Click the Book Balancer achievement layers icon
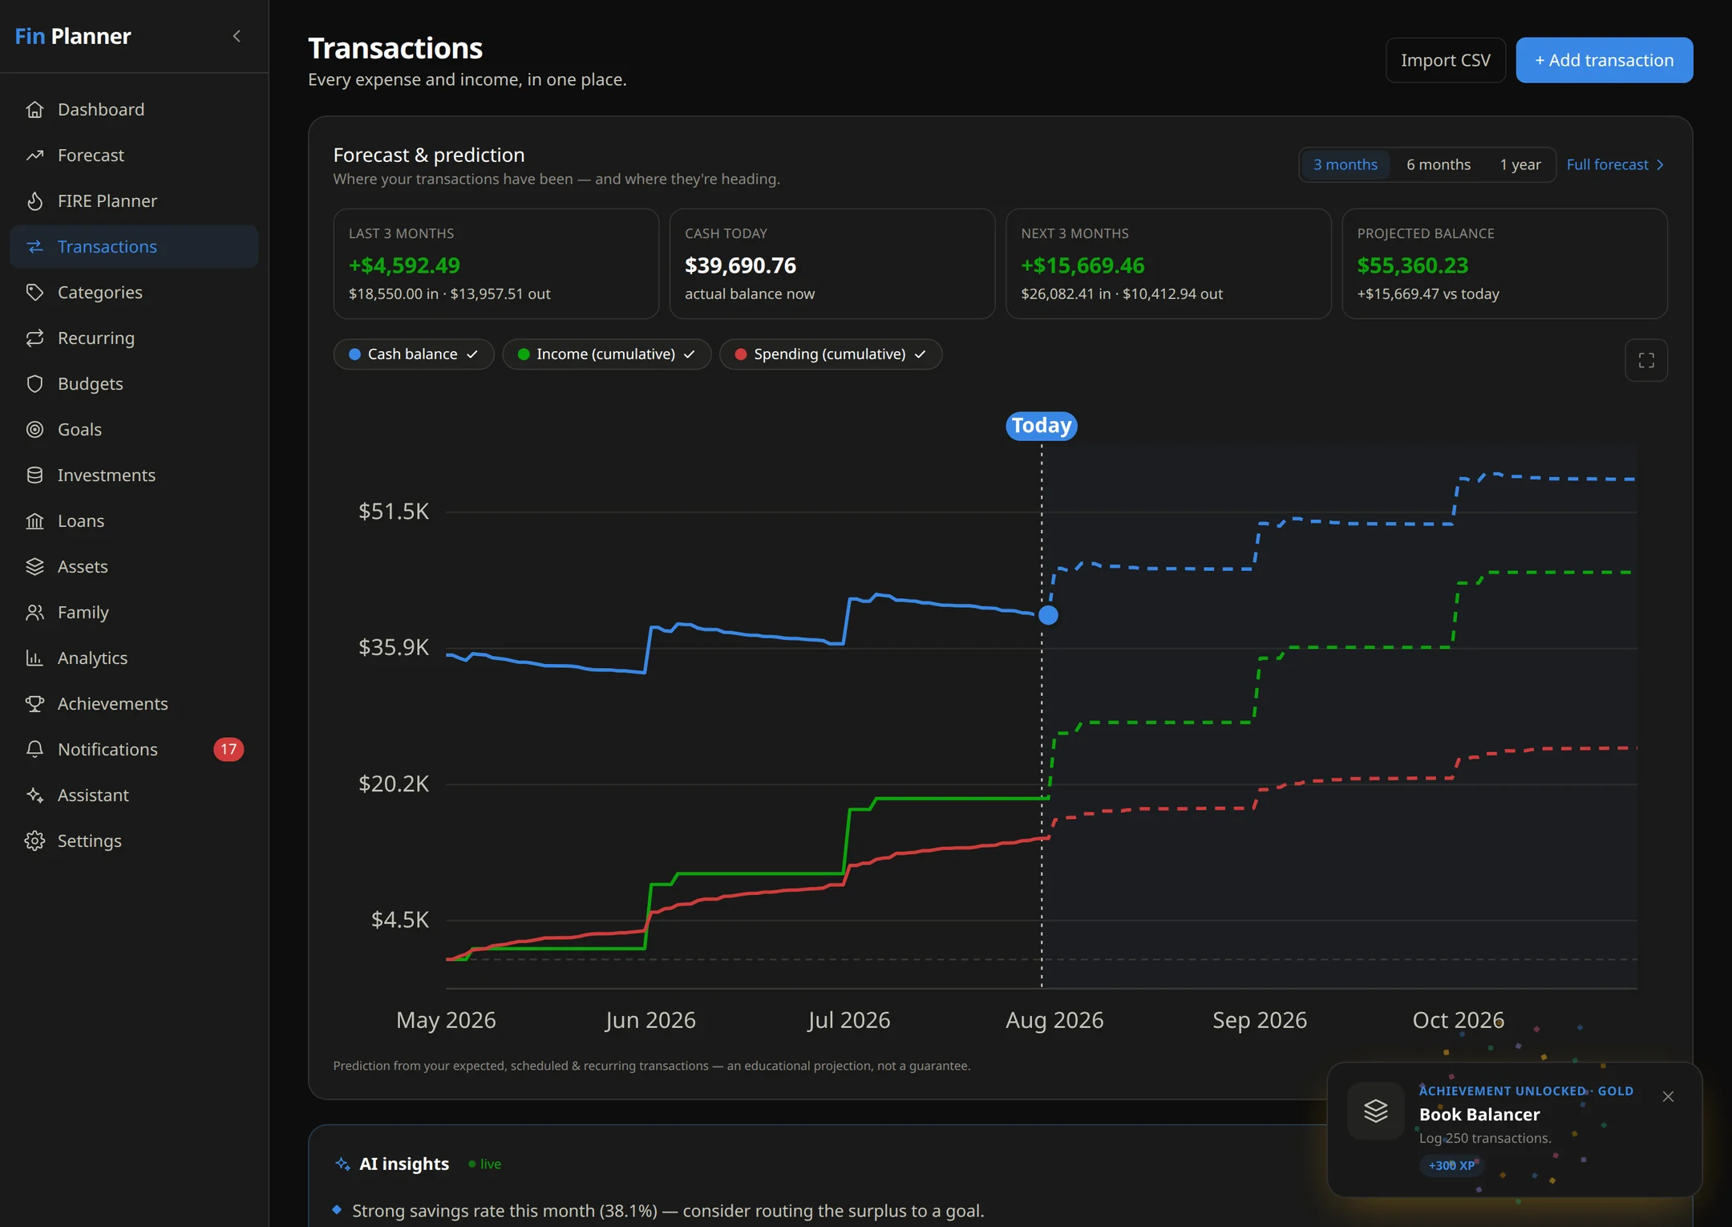The height and width of the screenshot is (1227, 1732). click(1375, 1111)
